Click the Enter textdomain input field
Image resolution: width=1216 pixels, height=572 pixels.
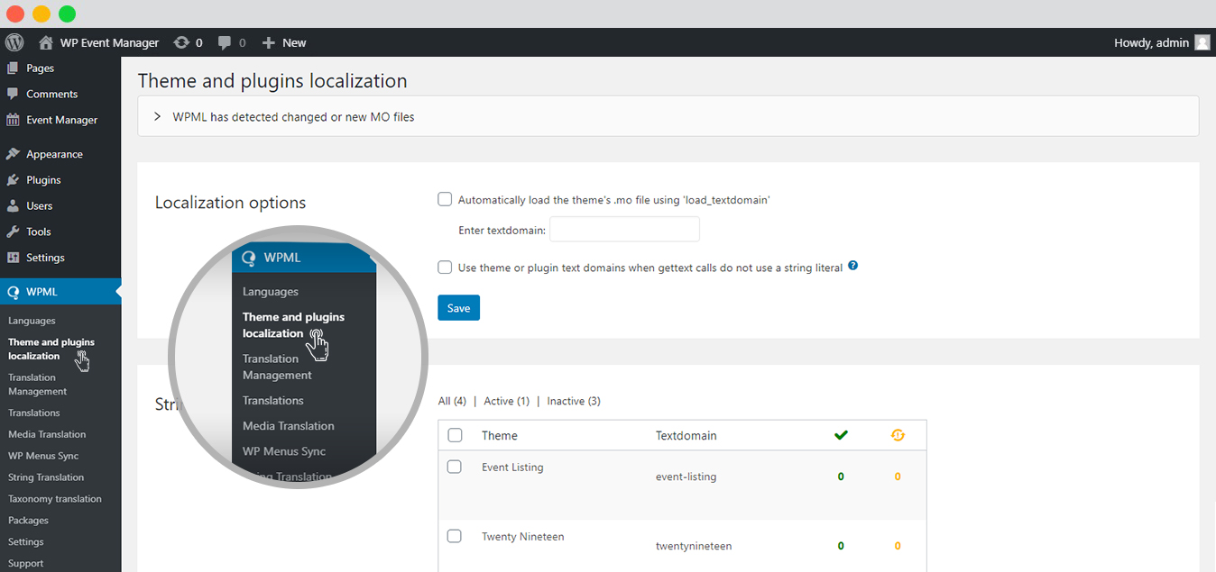pyautogui.click(x=624, y=230)
